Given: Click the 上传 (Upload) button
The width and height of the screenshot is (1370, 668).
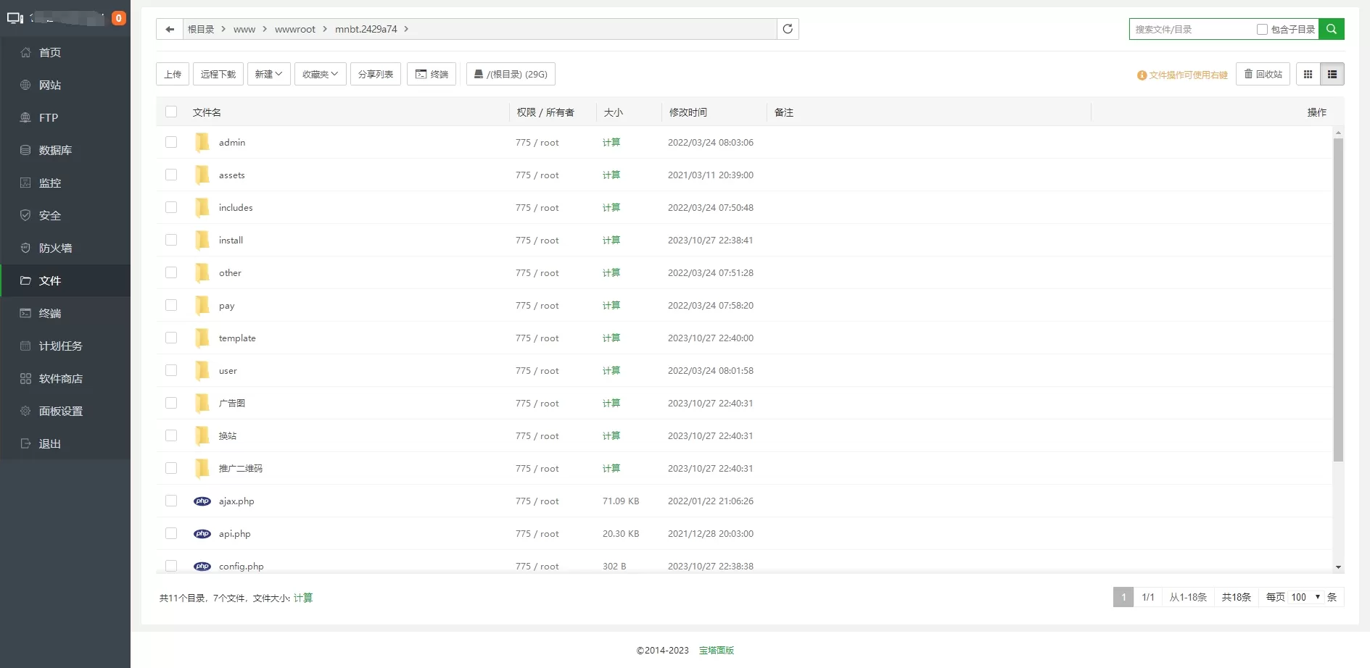Looking at the screenshot, I should click(173, 74).
